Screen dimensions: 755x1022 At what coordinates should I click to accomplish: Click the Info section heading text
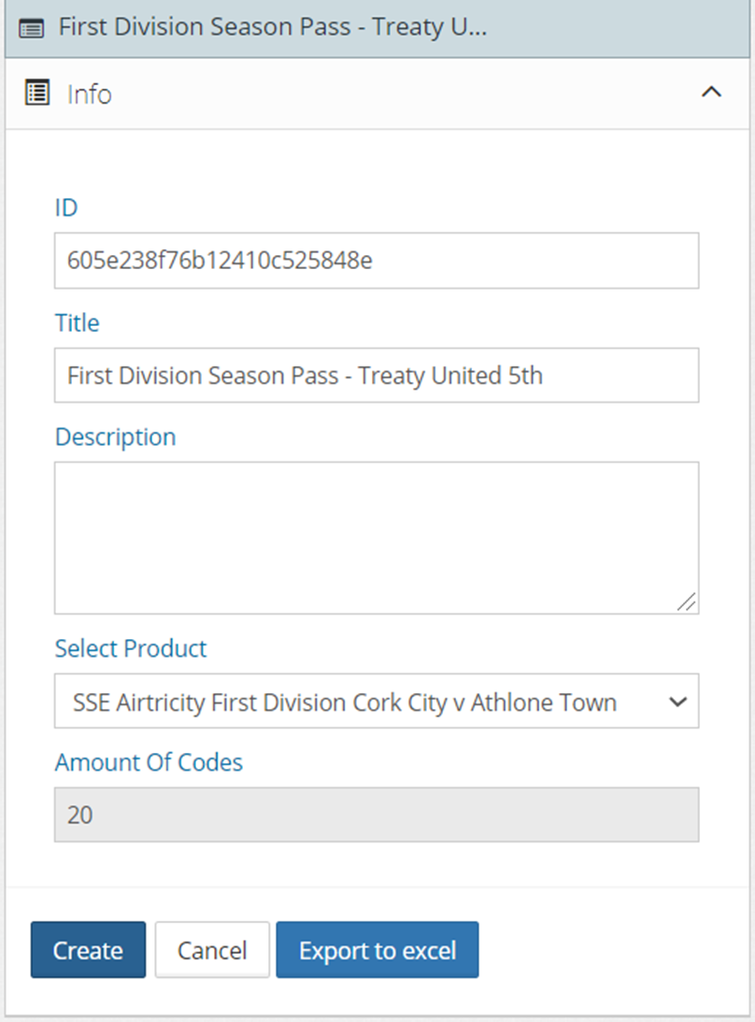tap(89, 94)
